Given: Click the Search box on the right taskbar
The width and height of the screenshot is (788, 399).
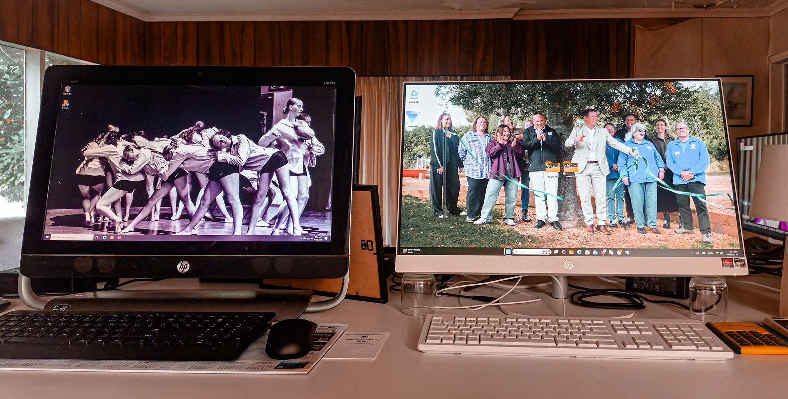Looking at the screenshot, I should click(532, 252).
